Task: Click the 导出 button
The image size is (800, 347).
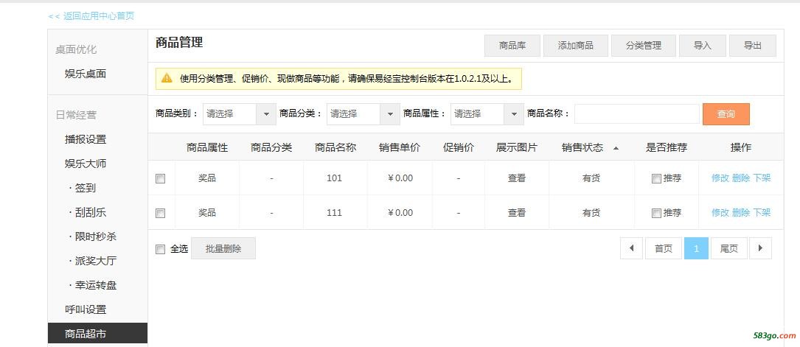Action: pyautogui.click(x=753, y=46)
